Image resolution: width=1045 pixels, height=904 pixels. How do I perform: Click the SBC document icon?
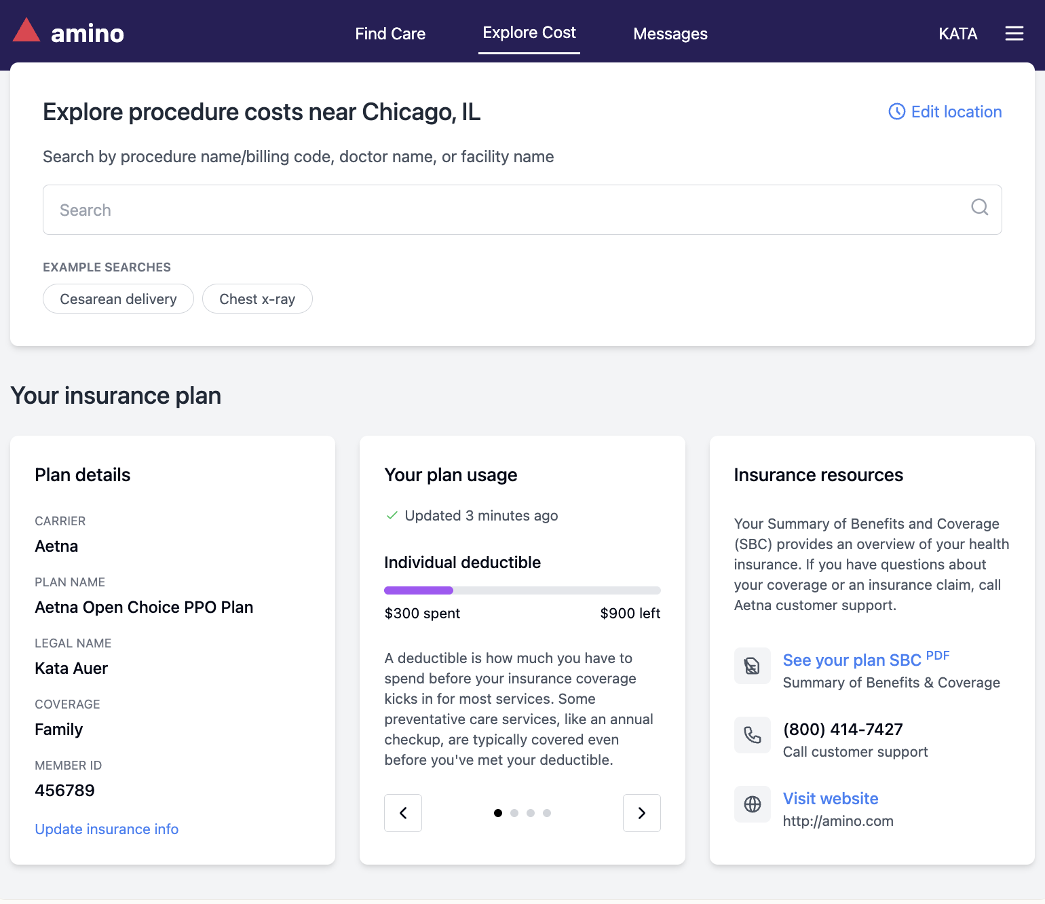point(753,666)
